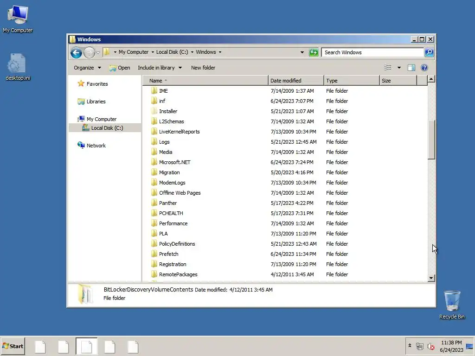Click the Change your view icon
This screenshot has width=475, height=356.
(388, 68)
